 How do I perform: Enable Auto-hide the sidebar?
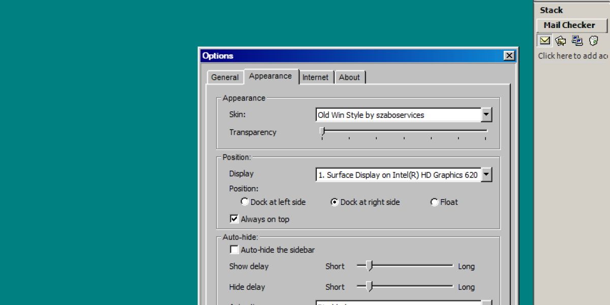point(234,250)
